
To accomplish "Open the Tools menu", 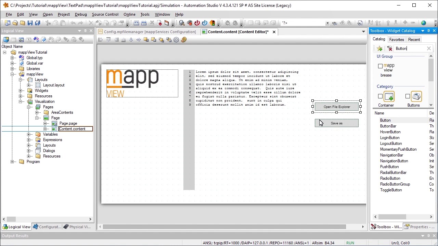I will pos(145,14).
